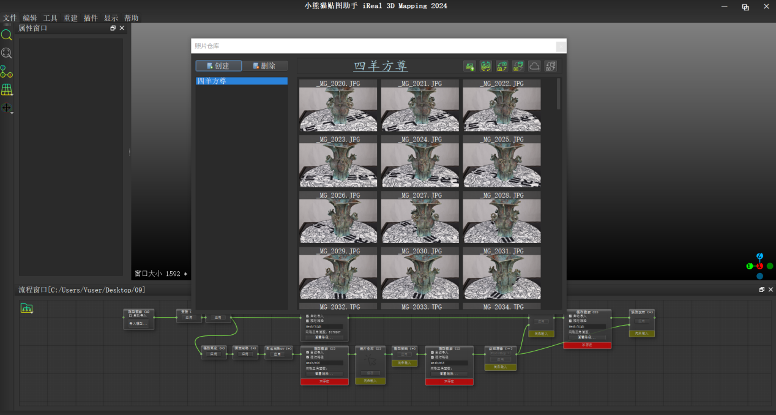Toggle 自动导入 in Mesh/mid node beside 生成网格UV

307,352
